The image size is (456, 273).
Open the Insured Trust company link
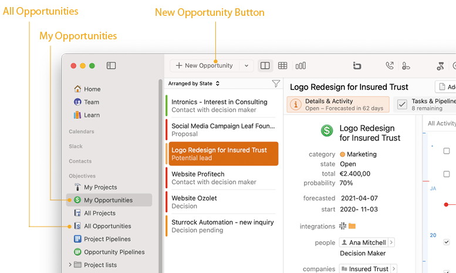pyautogui.click(x=364, y=269)
